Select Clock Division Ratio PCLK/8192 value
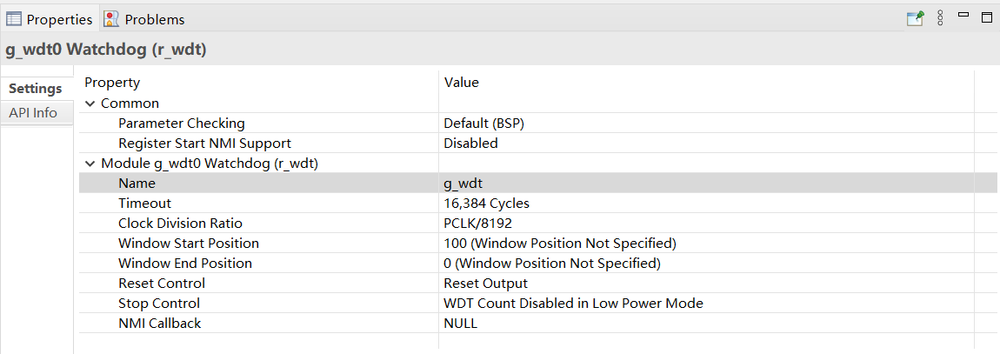 coord(478,224)
